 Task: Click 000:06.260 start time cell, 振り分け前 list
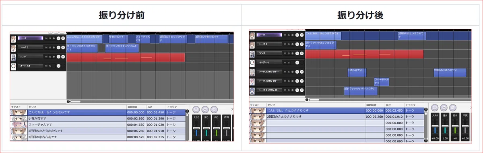[136, 131]
